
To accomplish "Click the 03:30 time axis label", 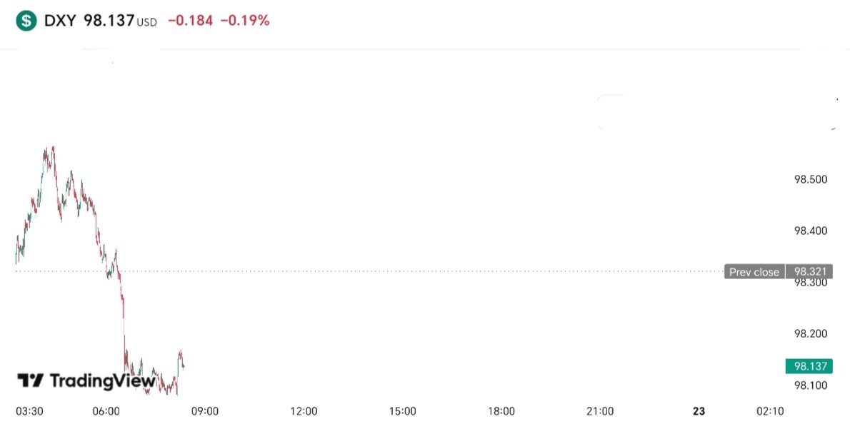I will pos(30,411).
